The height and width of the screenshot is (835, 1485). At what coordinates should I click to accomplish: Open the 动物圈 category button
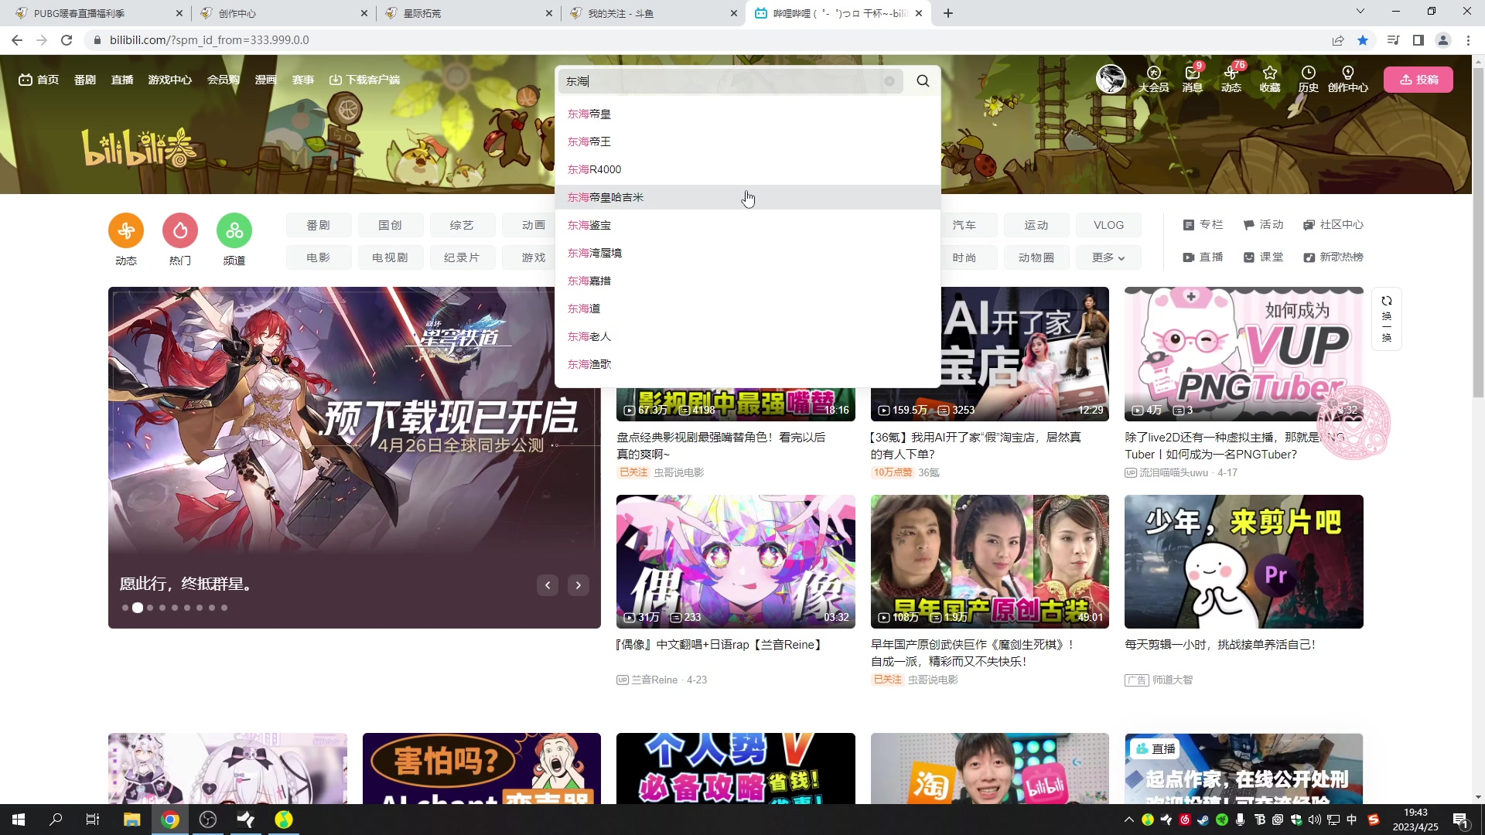(1036, 257)
